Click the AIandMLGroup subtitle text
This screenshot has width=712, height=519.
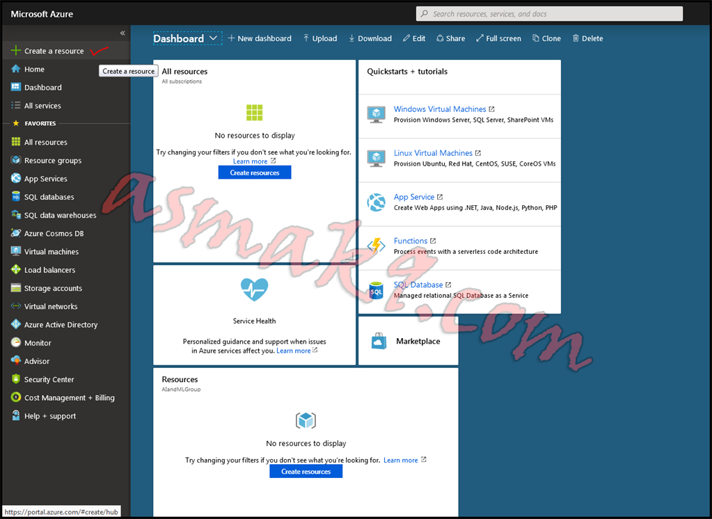pos(181,389)
